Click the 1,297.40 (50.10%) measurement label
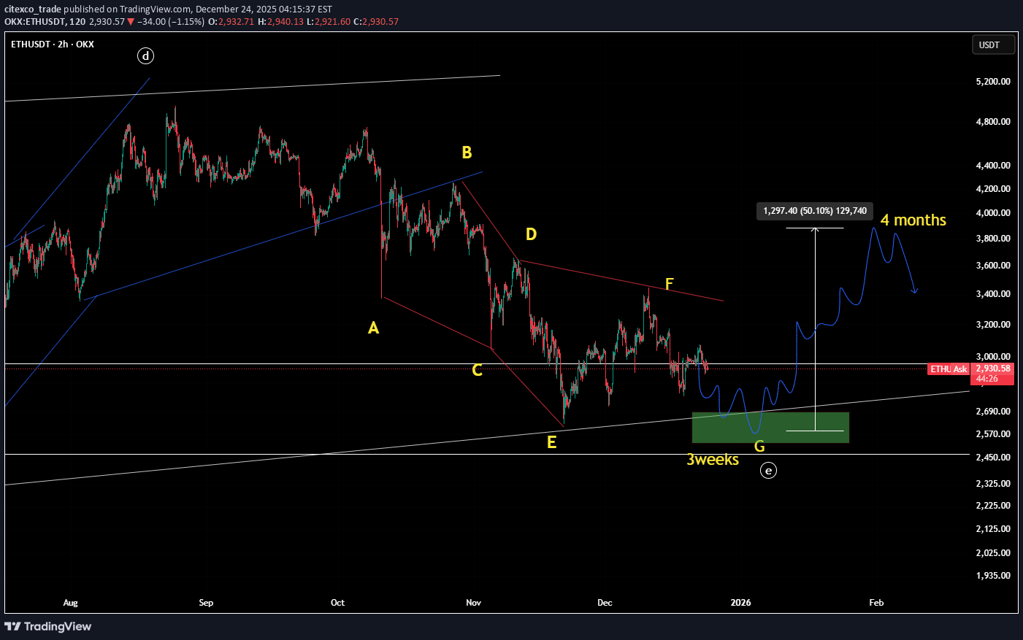Screen dimensions: 1023x640 click(815, 211)
